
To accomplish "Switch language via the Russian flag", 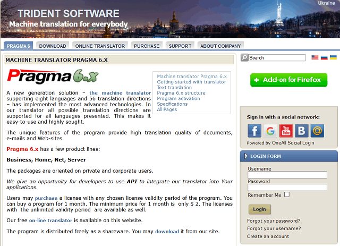I will click(x=324, y=57).
